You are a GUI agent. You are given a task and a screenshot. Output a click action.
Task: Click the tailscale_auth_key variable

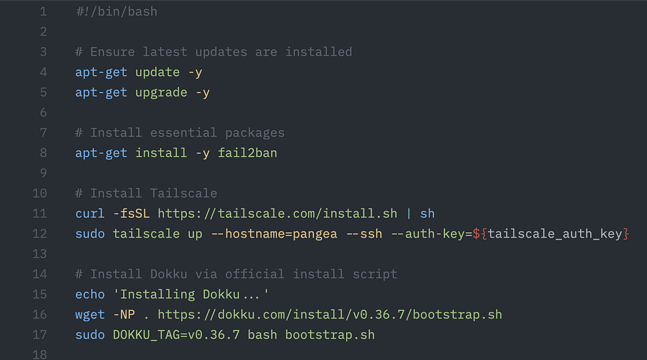pos(555,234)
